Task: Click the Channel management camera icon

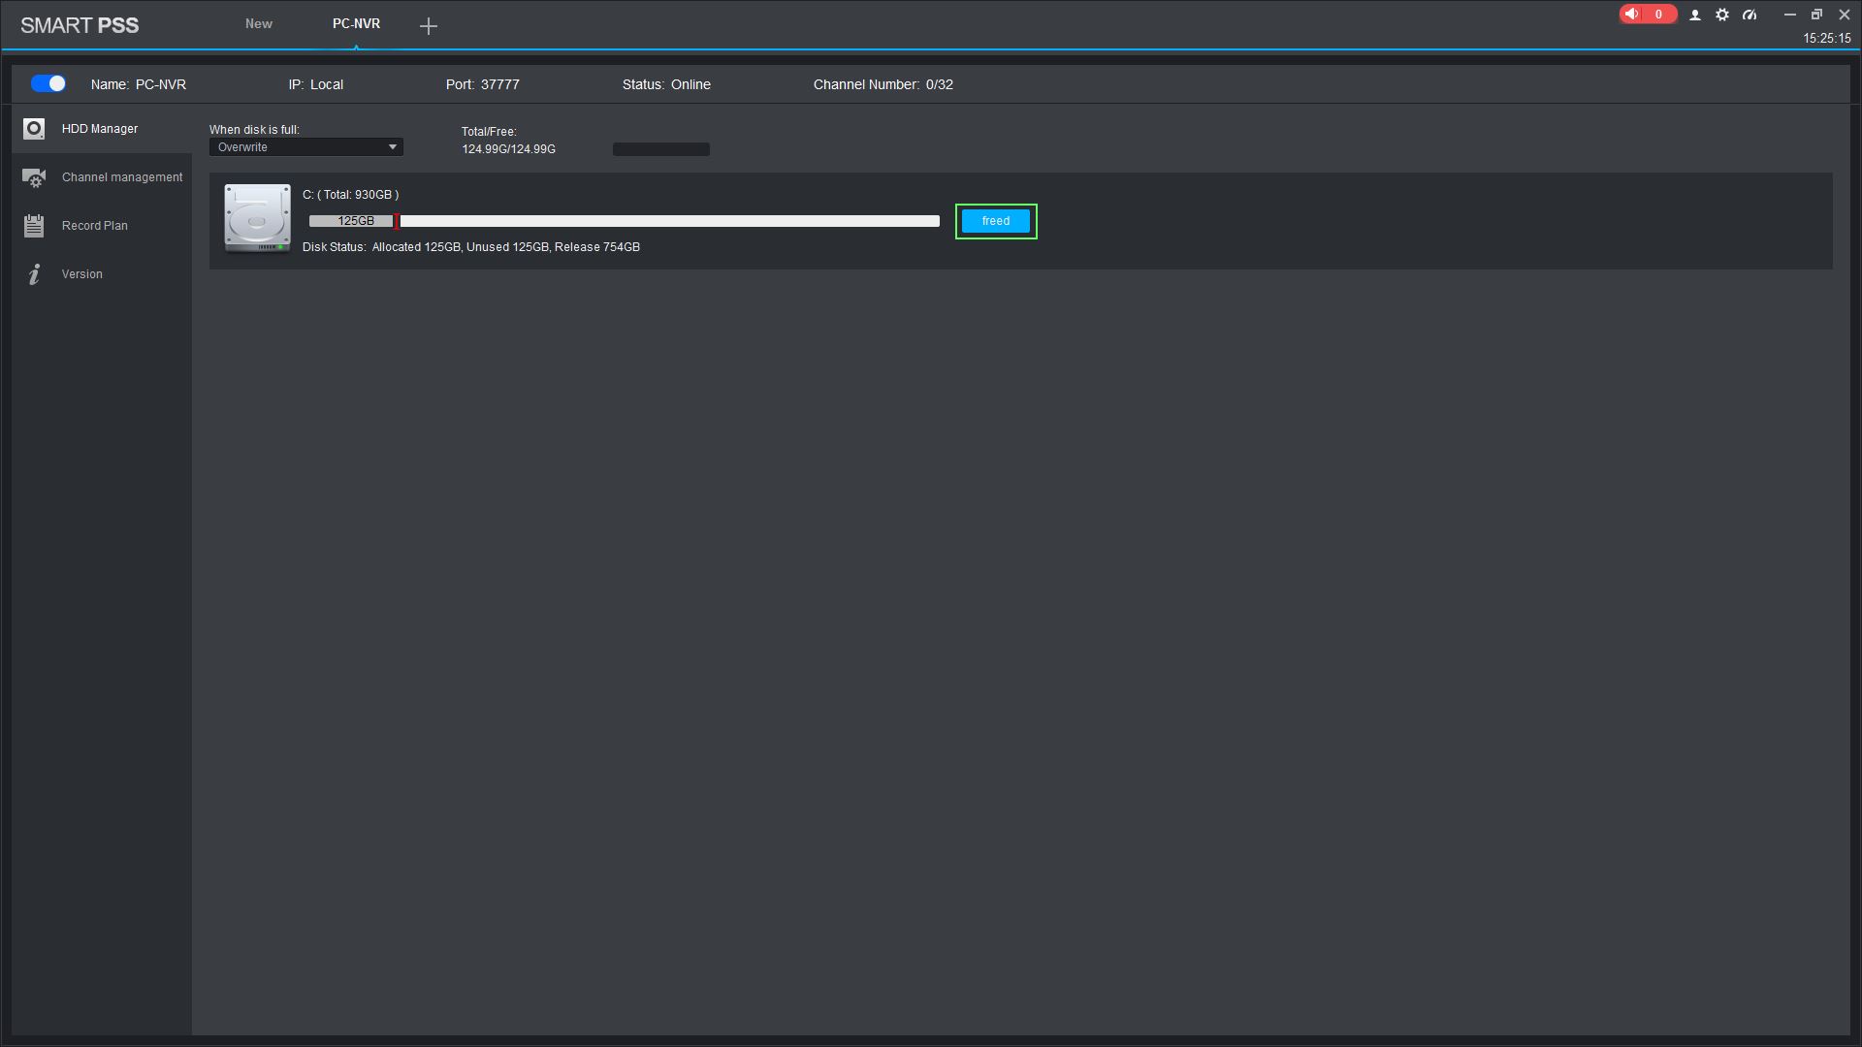Action: click(x=34, y=177)
